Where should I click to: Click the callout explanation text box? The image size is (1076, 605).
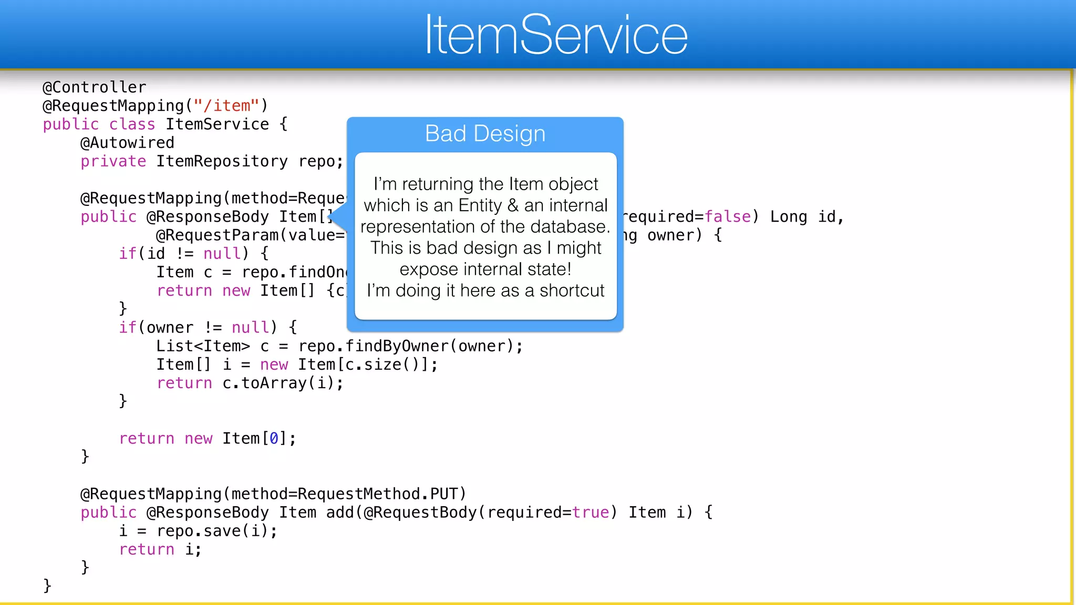(485, 236)
